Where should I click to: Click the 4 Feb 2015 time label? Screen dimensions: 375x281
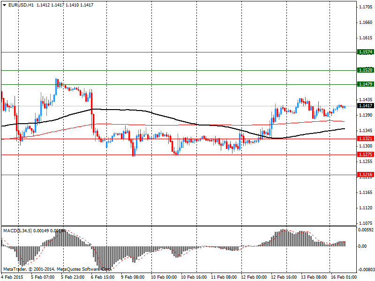12,277
